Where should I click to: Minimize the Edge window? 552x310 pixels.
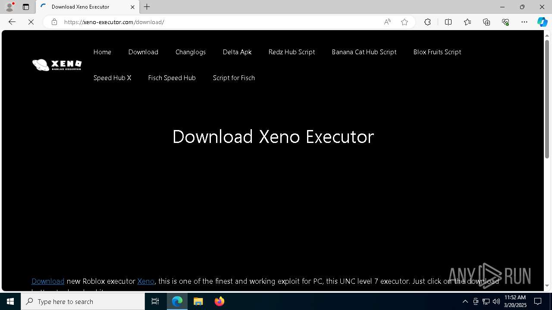click(x=502, y=7)
